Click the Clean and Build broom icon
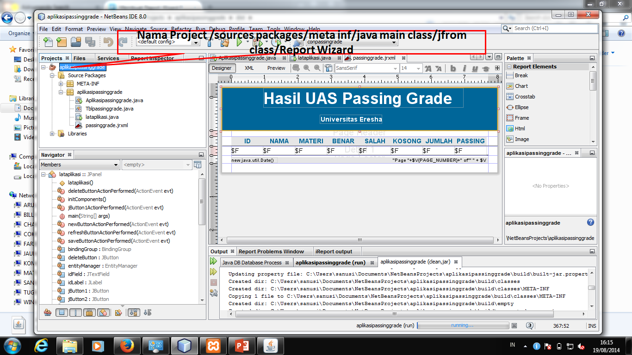 225,43
